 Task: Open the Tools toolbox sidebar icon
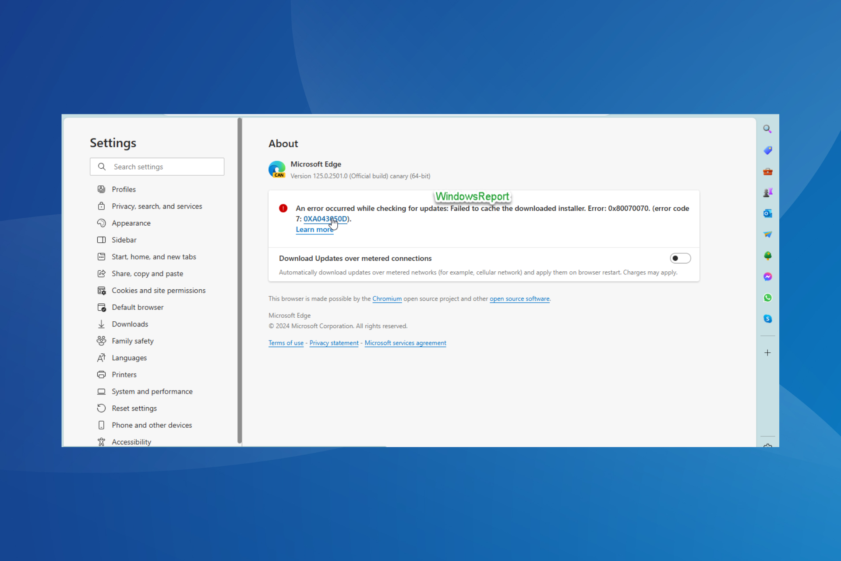click(767, 171)
